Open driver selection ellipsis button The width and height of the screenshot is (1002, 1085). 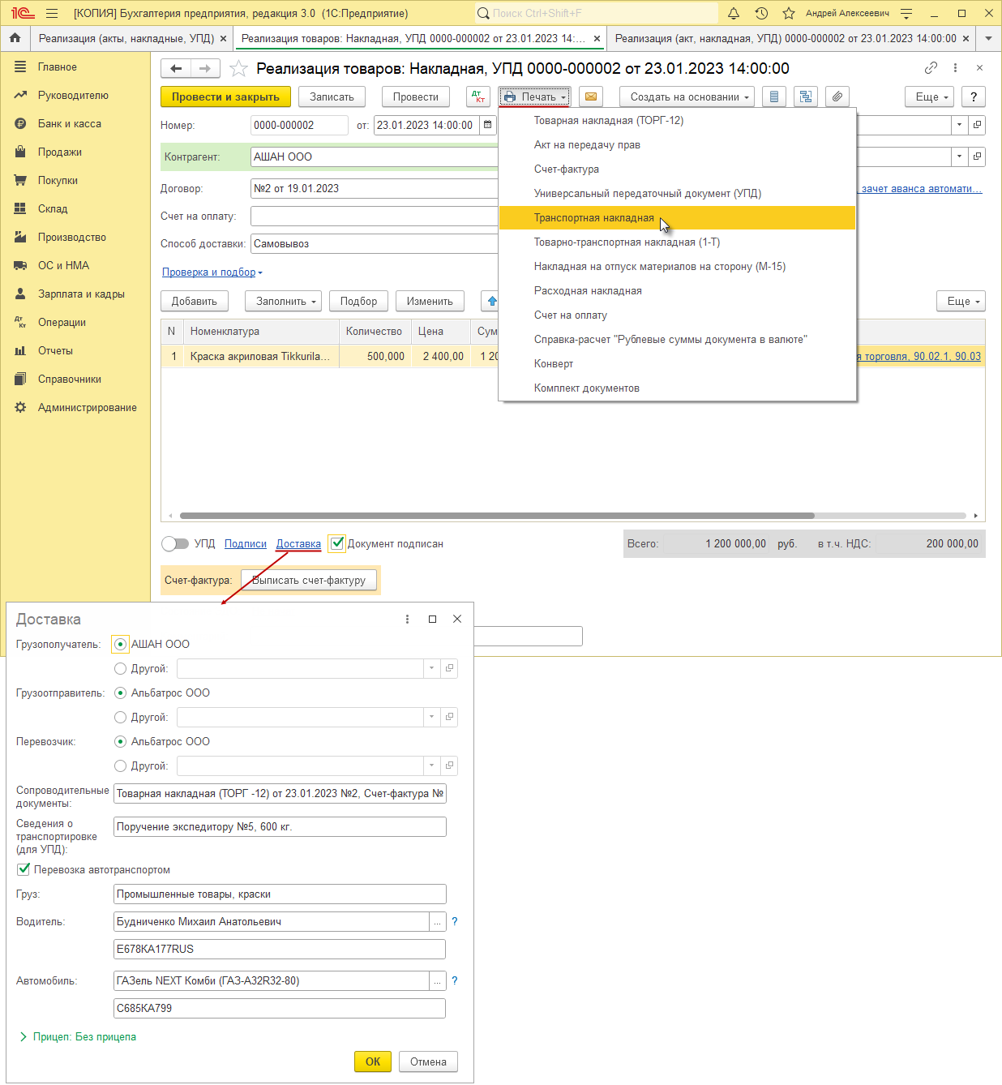coord(438,922)
